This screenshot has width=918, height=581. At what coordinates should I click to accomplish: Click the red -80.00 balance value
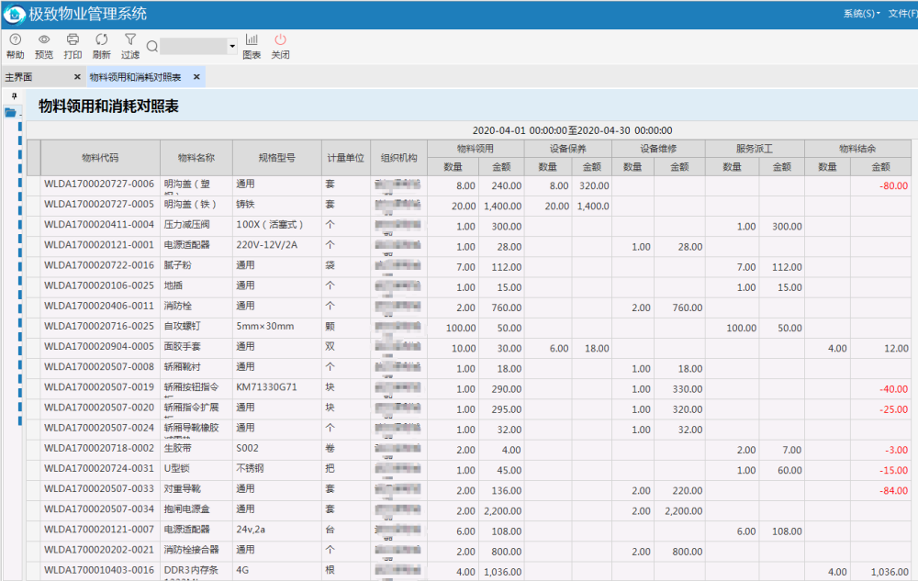coord(893,186)
